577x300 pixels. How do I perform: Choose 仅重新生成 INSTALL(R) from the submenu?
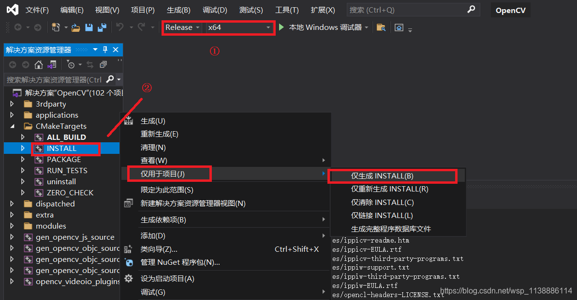[398, 189]
